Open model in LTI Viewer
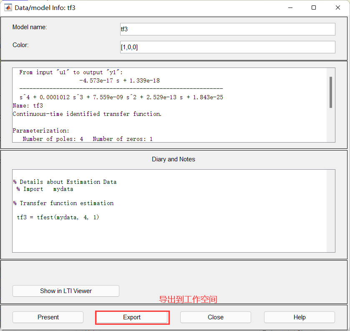The image size is (350, 331). coord(66,291)
